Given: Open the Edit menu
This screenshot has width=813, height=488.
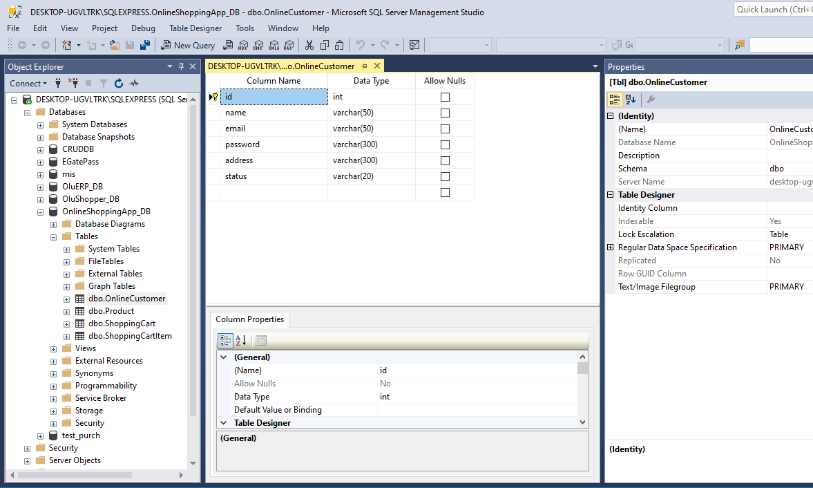Looking at the screenshot, I should (40, 28).
